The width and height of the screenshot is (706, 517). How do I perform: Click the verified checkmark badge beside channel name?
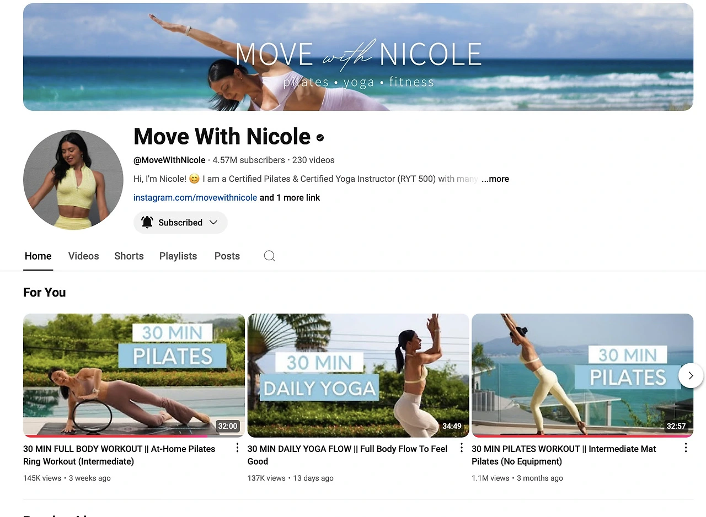point(320,137)
